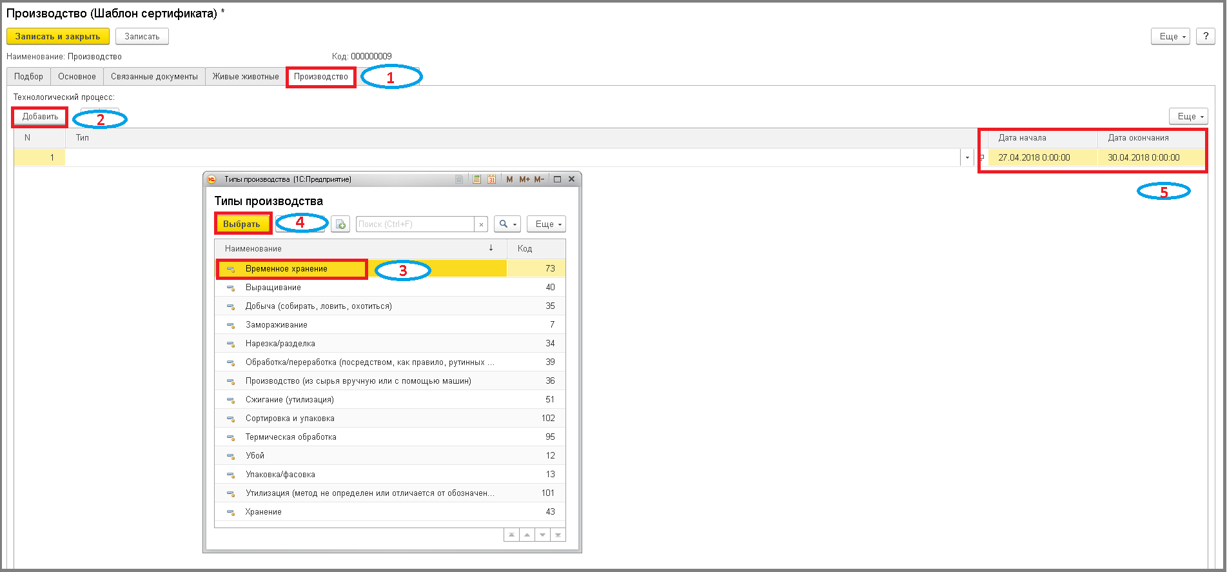
Task: Open help with the question mark button
Action: (x=1206, y=36)
